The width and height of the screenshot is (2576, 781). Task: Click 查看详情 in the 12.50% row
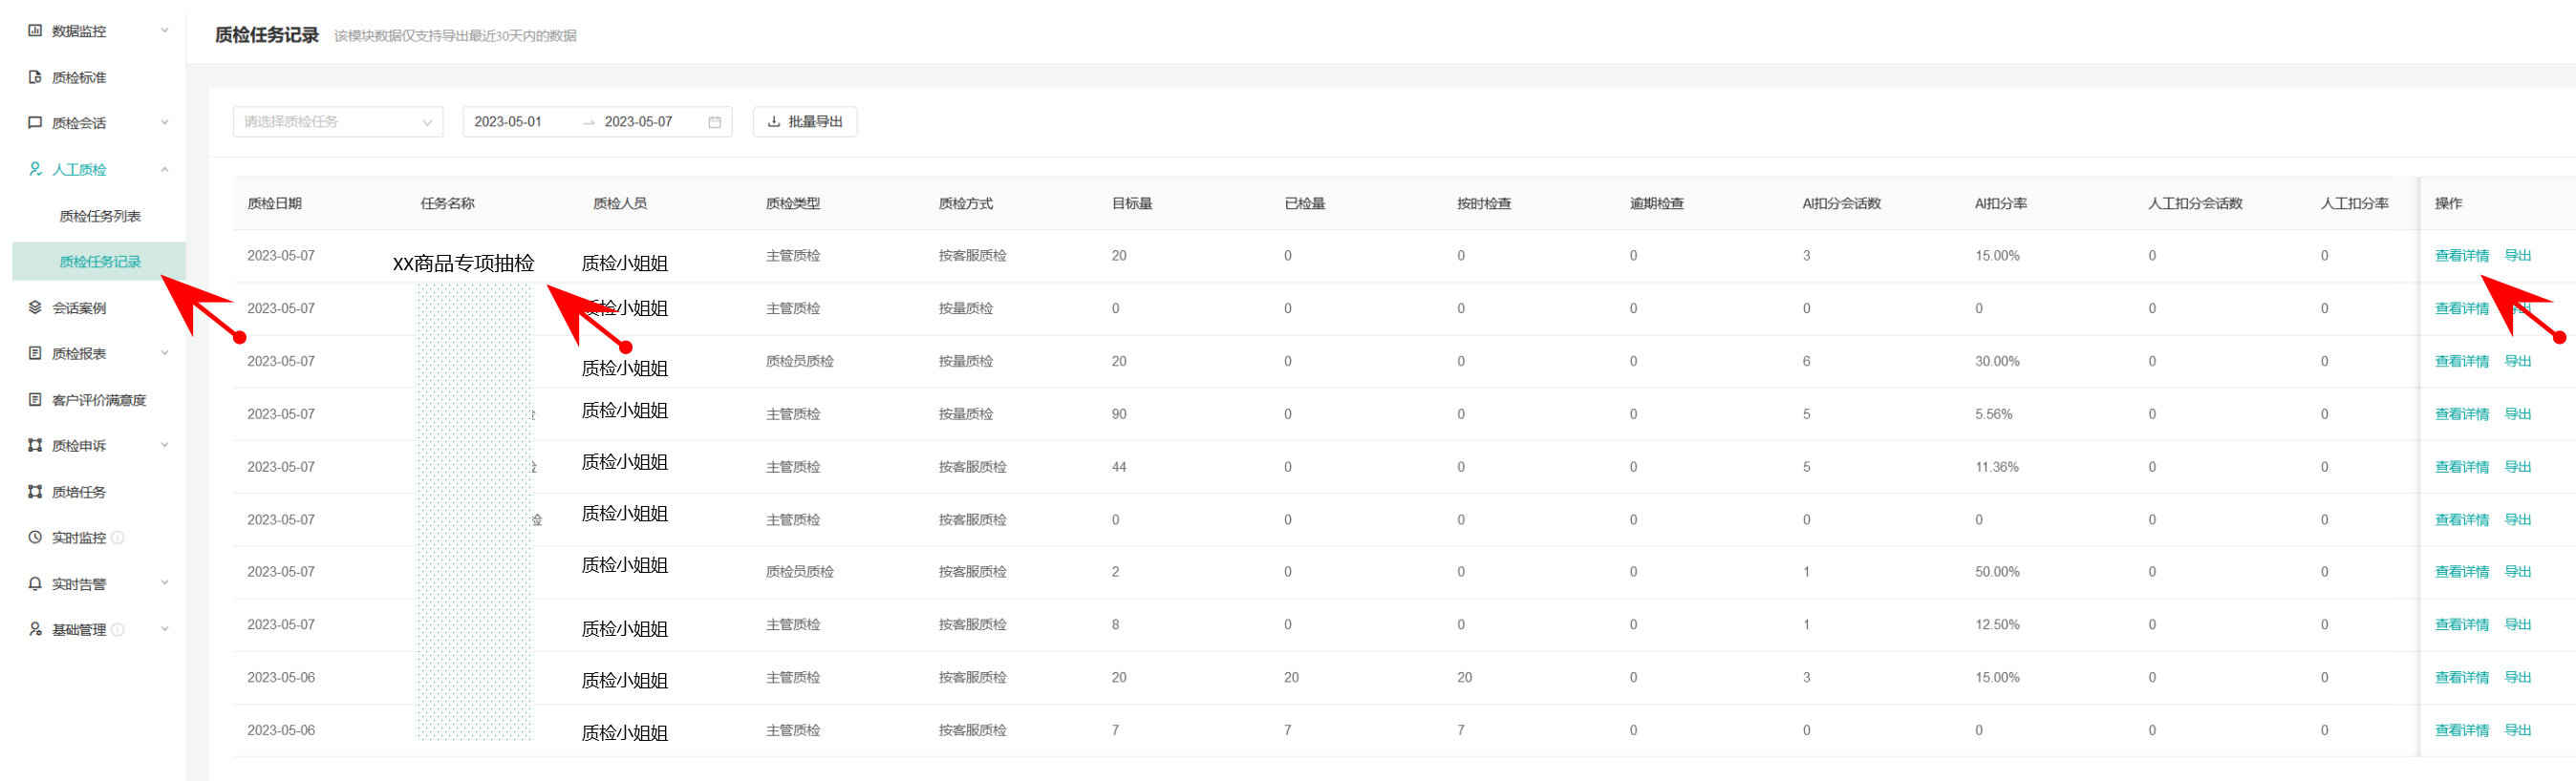(x=2461, y=625)
